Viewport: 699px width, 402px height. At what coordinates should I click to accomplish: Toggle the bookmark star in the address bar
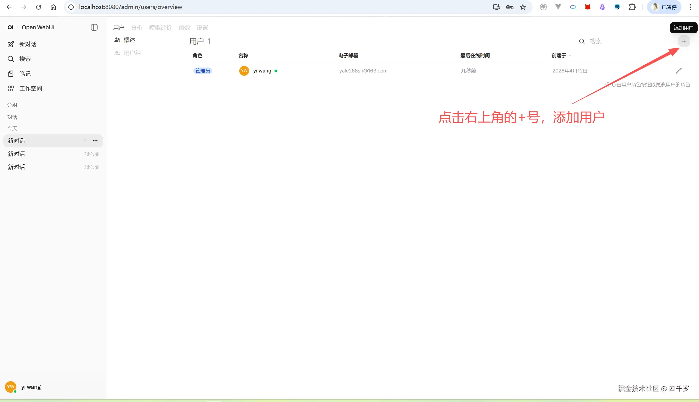[522, 7]
